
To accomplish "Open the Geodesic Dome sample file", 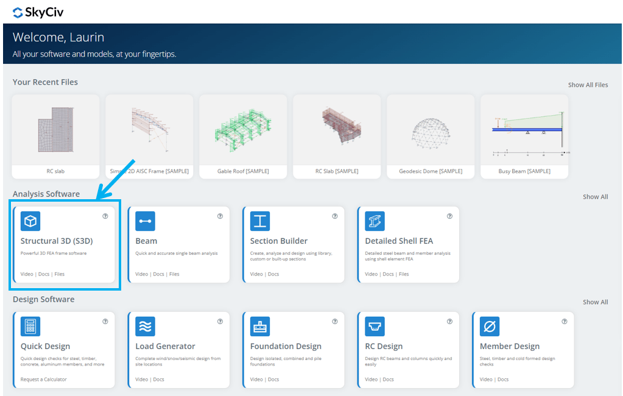I will click(x=431, y=136).
